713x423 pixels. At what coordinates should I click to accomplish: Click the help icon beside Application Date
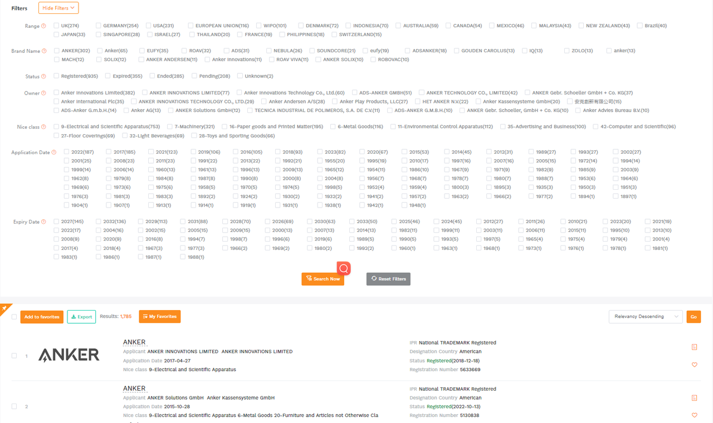pos(54,153)
